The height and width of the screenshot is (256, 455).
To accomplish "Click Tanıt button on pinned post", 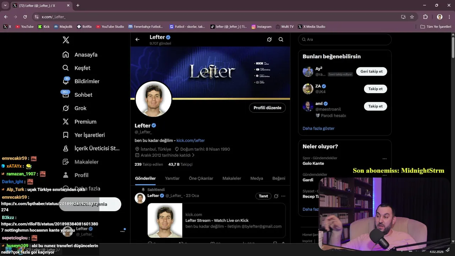I will (x=263, y=196).
